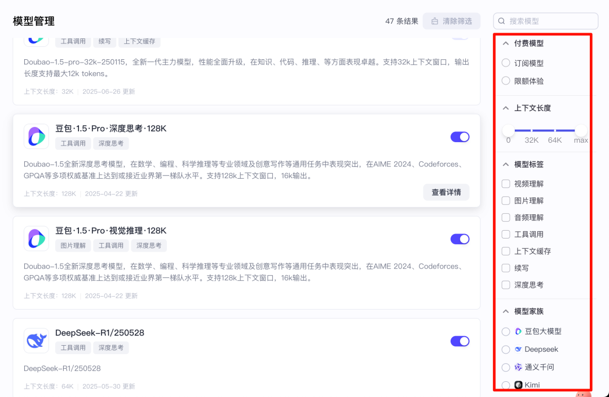Select the 豆包大模型 family radio
This screenshot has width=609, height=397.
(506, 332)
